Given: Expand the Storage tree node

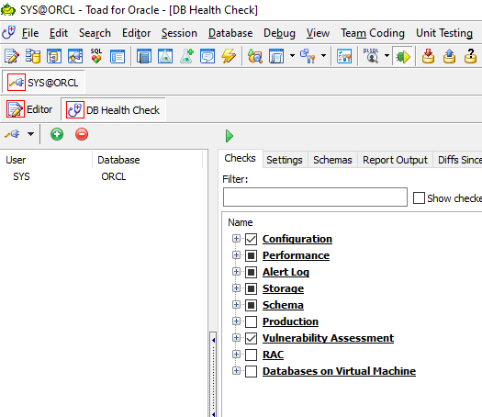Looking at the screenshot, I should pos(236,288).
